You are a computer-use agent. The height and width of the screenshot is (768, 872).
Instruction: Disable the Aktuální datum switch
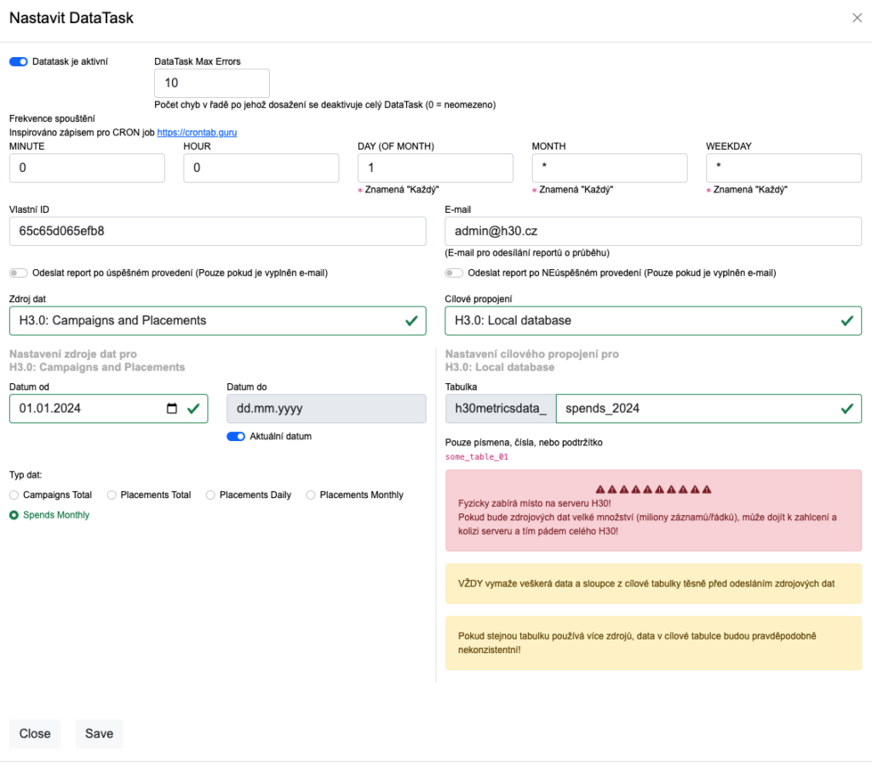click(236, 437)
